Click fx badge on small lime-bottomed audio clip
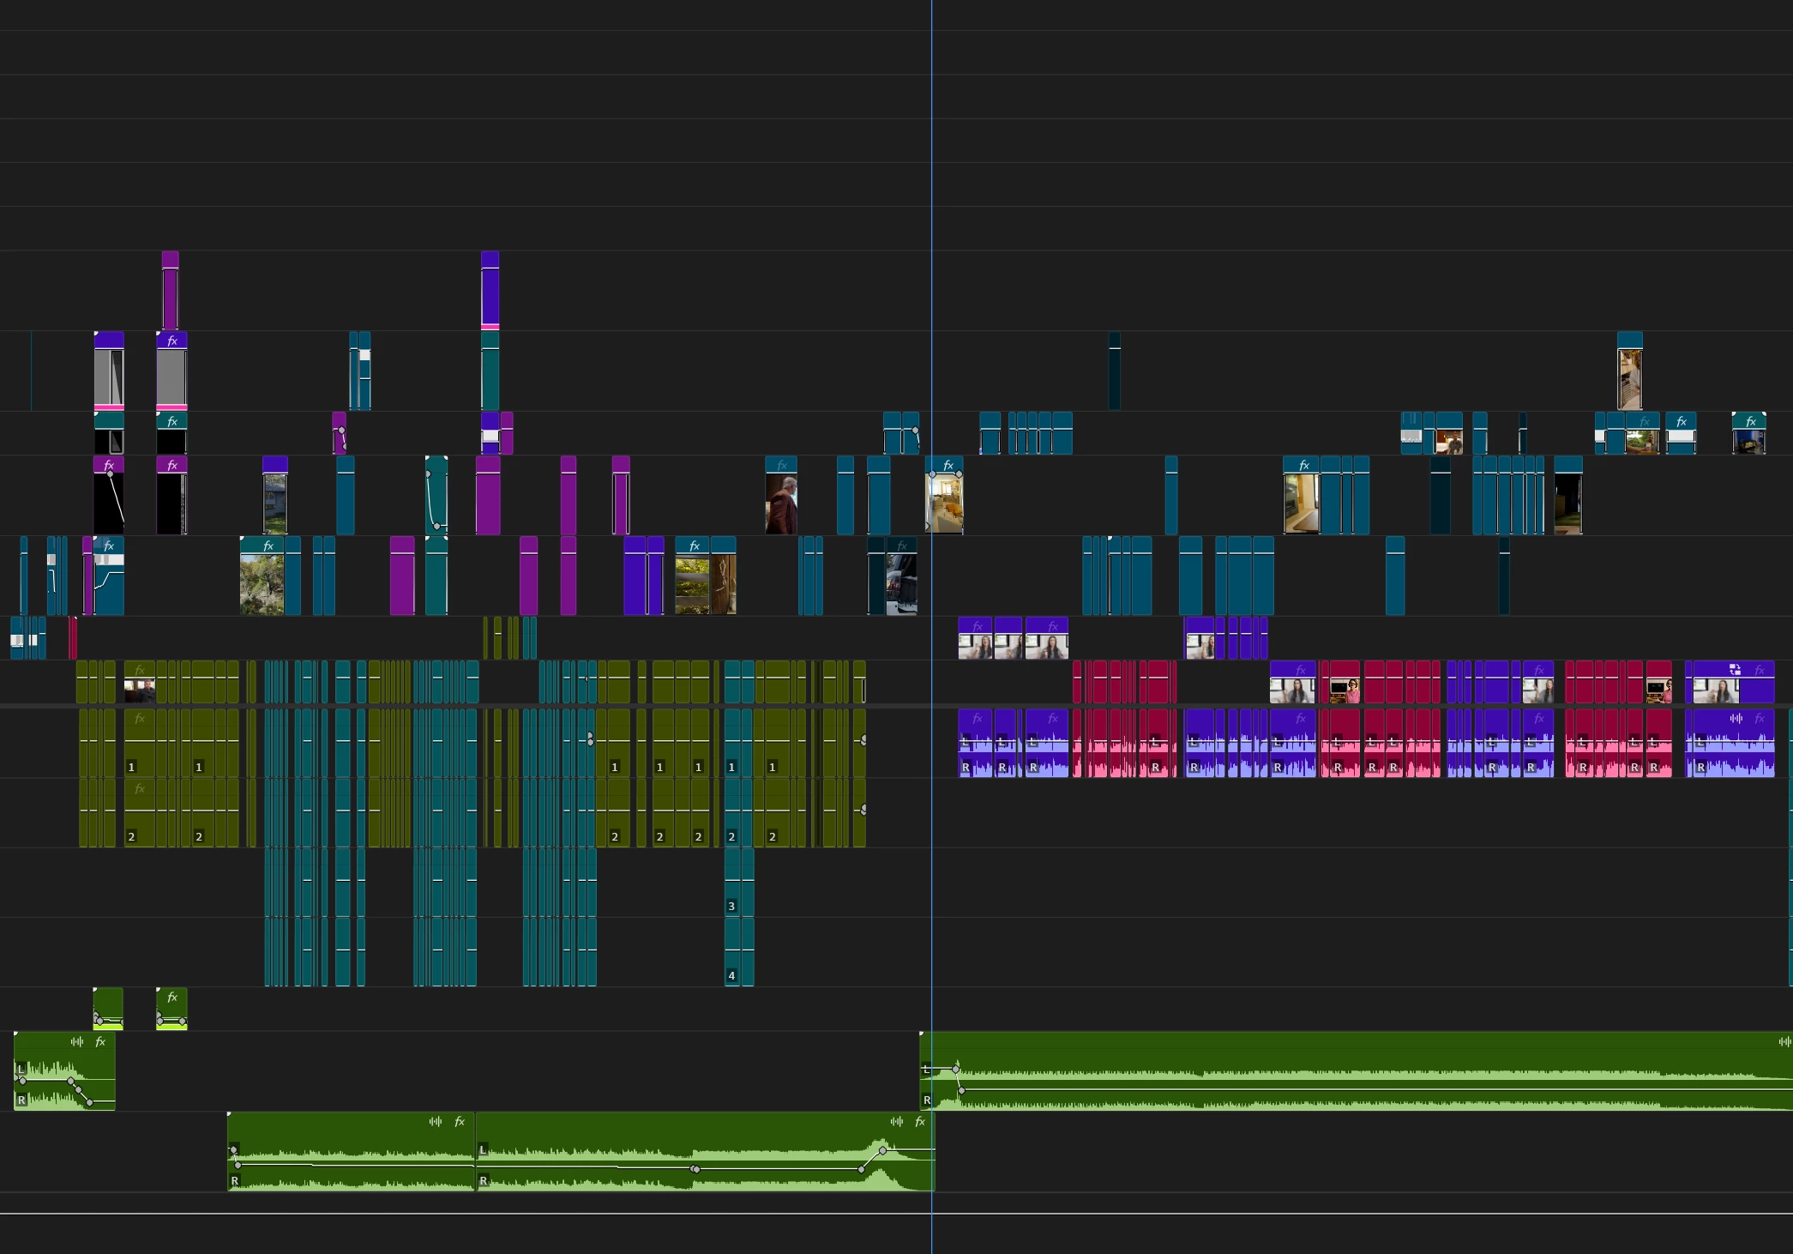This screenshot has width=1793, height=1254. click(172, 997)
